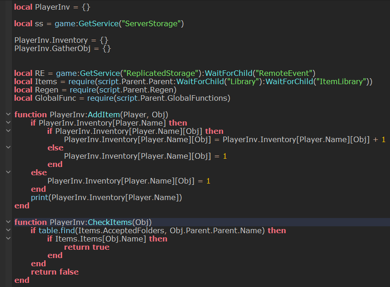Click the CheckItems method name

pos(109,222)
